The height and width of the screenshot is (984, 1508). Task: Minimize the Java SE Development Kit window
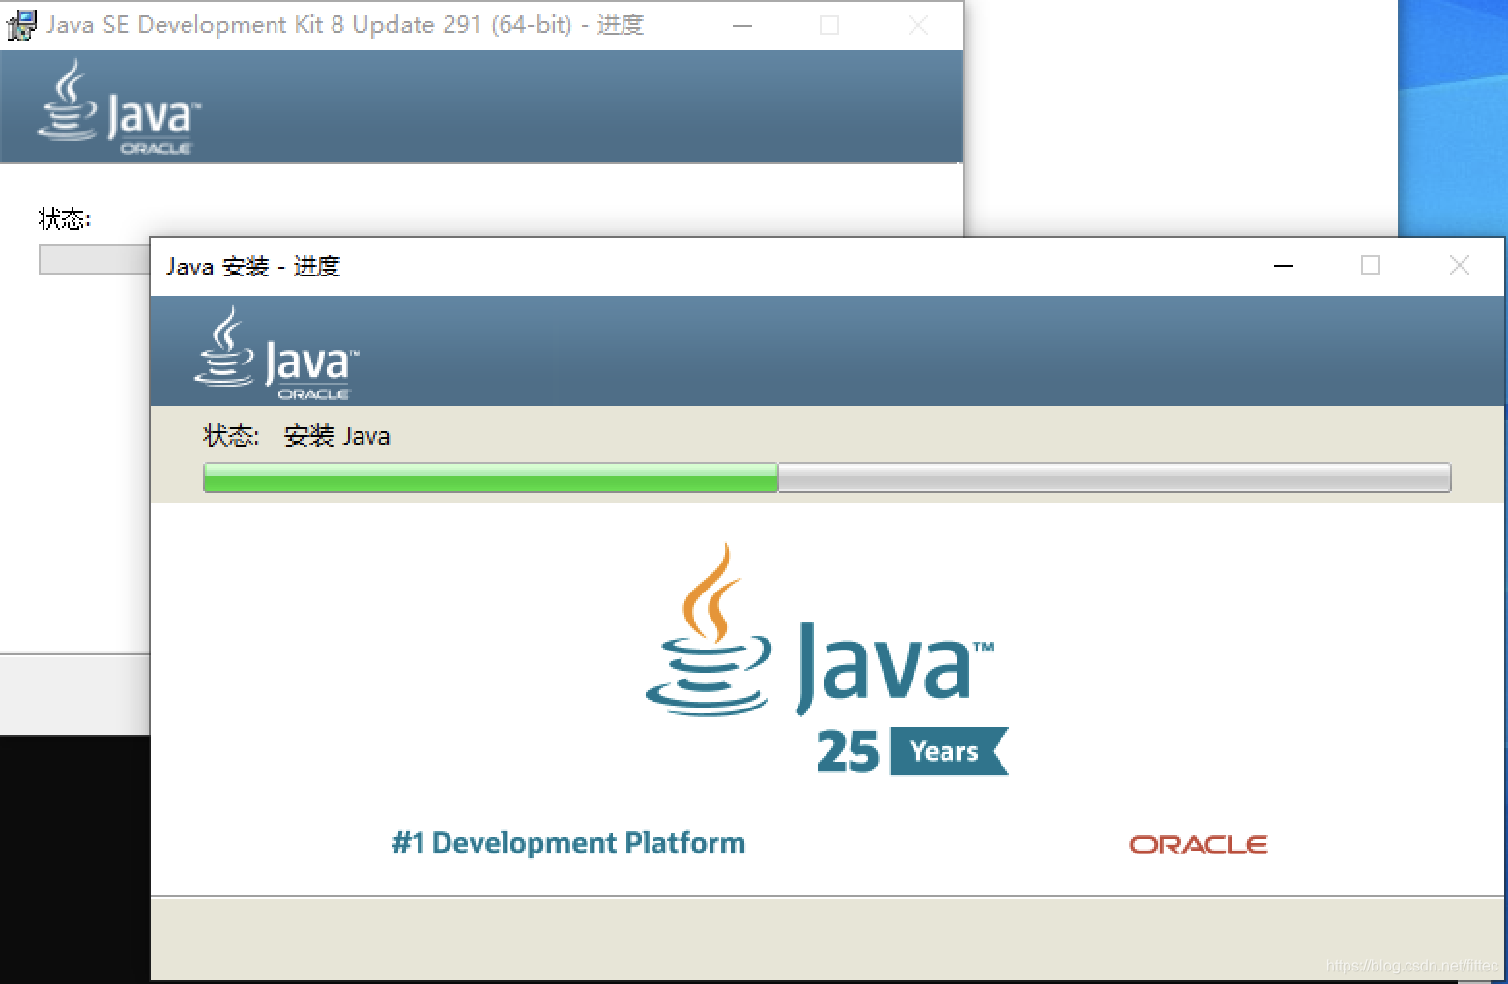click(x=742, y=25)
